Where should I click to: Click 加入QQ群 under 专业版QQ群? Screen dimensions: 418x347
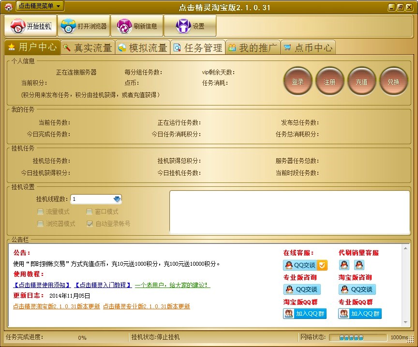pos(360,314)
